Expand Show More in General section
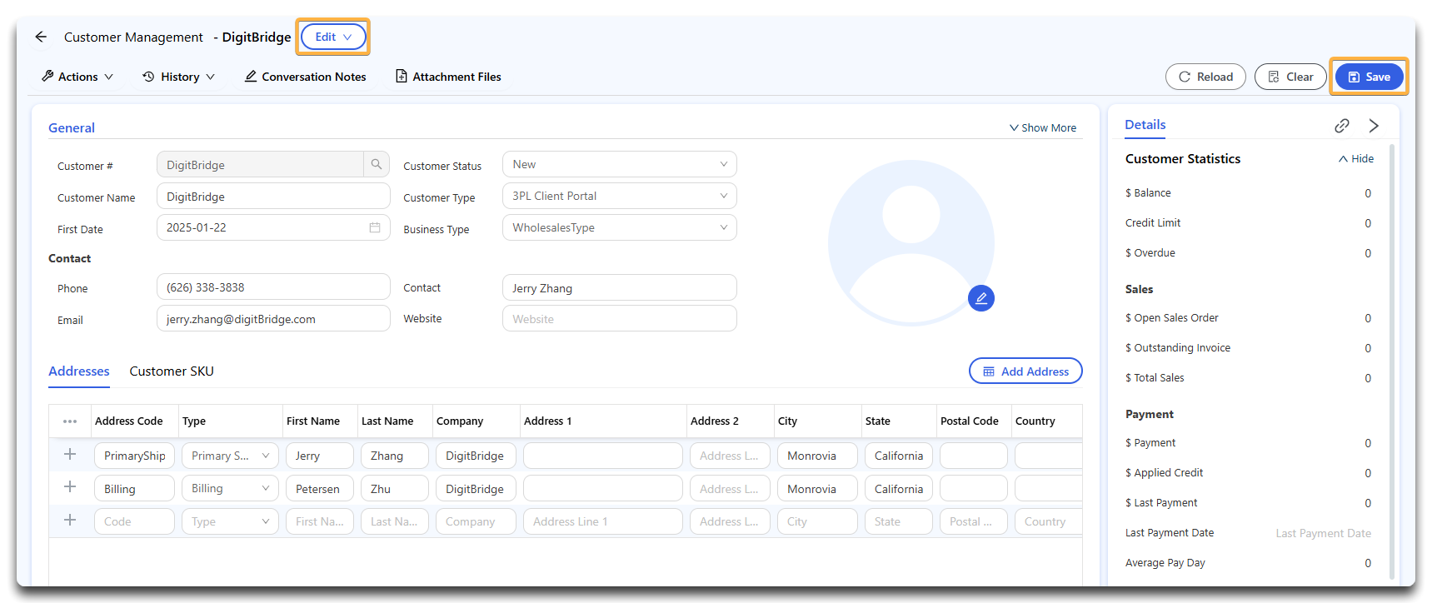This screenshot has width=1432, height=603. coord(1043,128)
